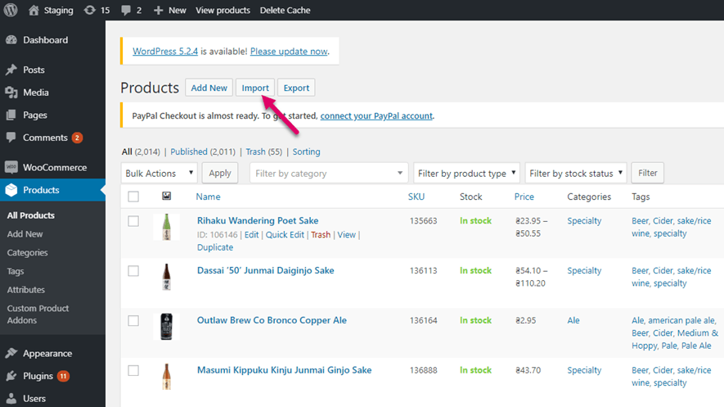Click the Products box icon
724x407 pixels.
(x=11, y=190)
